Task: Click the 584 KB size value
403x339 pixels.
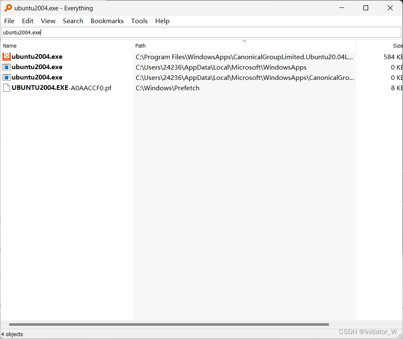Action: pyautogui.click(x=393, y=57)
